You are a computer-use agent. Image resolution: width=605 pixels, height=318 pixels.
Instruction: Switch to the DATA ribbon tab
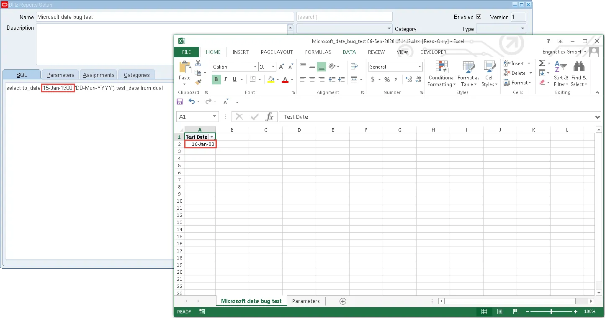349,52
